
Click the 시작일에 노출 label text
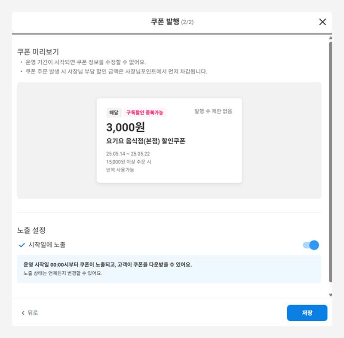click(47, 245)
